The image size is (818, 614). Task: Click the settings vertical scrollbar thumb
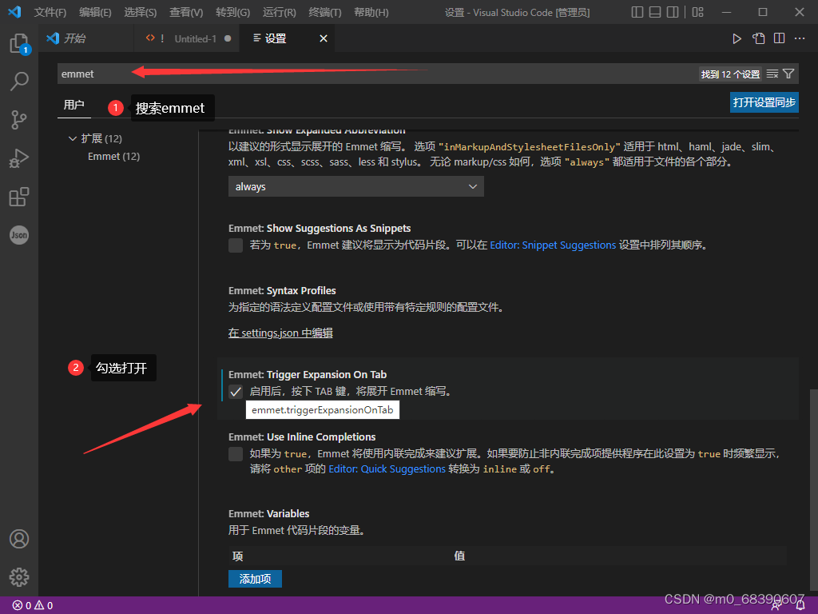tap(813, 491)
